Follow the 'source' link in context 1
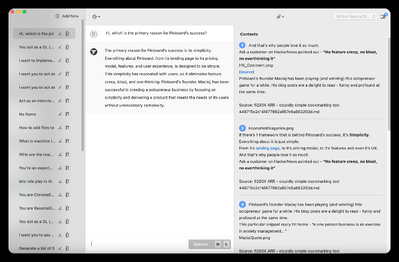 [x=246, y=72]
